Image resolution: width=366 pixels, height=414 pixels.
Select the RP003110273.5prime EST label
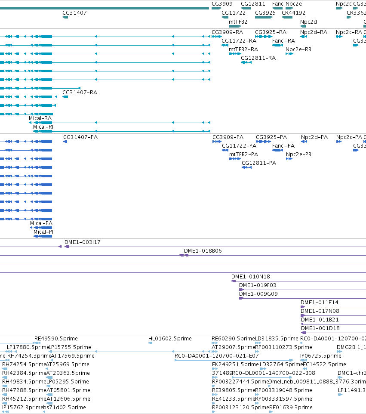click(x=284, y=347)
